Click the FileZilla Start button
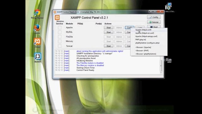The width and height of the screenshot is (202, 114). pyautogui.click(x=109, y=37)
